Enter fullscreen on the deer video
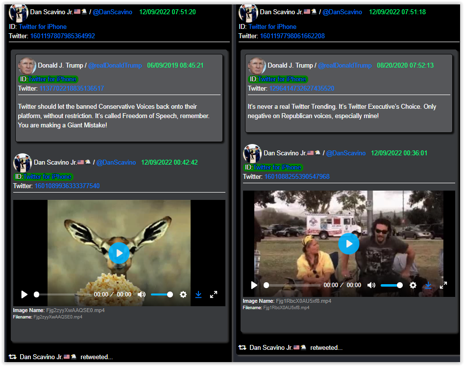464x366 pixels. point(214,294)
